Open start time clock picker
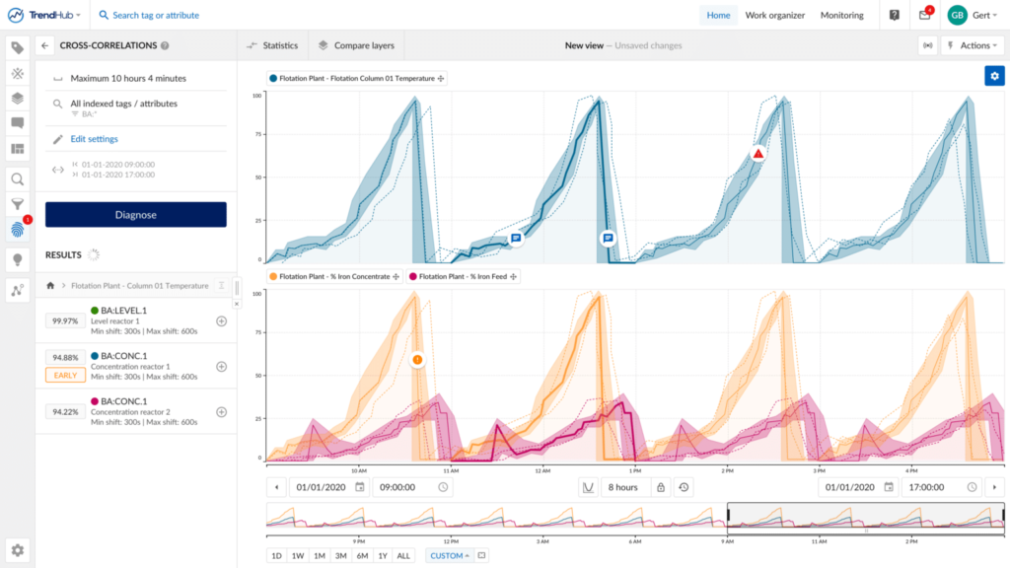 click(x=443, y=487)
